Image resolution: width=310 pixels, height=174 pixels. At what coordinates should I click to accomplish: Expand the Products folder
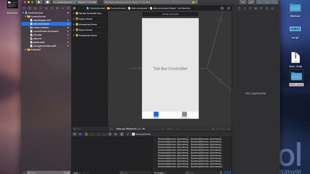tap(26, 50)
